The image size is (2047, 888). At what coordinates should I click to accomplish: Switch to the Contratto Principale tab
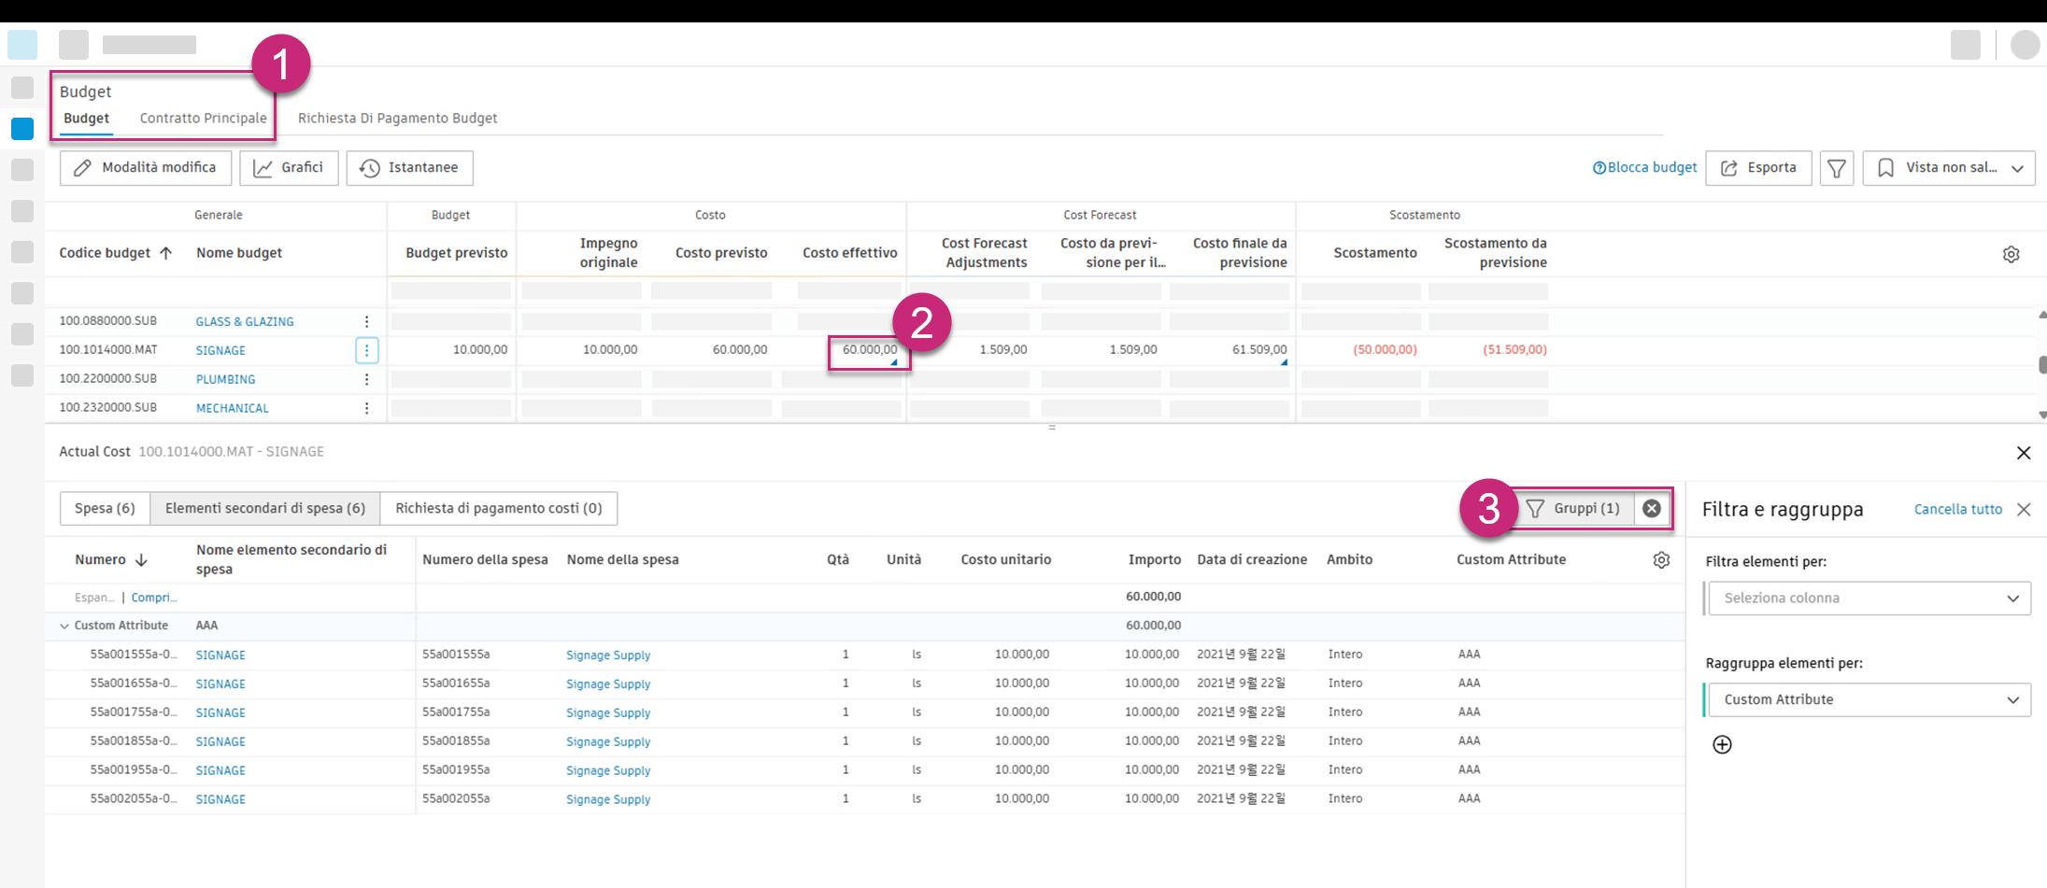[204, 119]
